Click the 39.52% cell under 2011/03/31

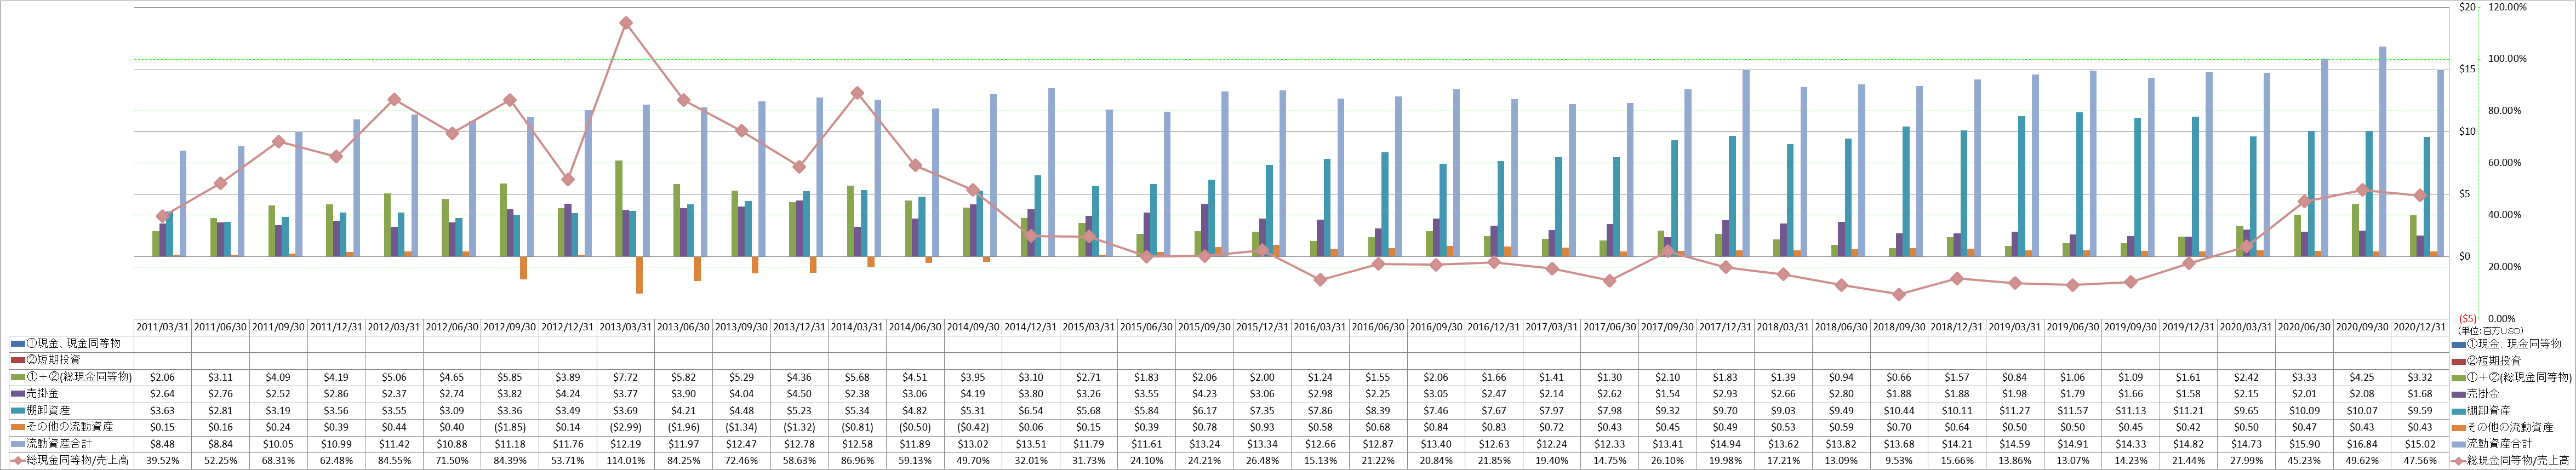(x=162, y=460)
